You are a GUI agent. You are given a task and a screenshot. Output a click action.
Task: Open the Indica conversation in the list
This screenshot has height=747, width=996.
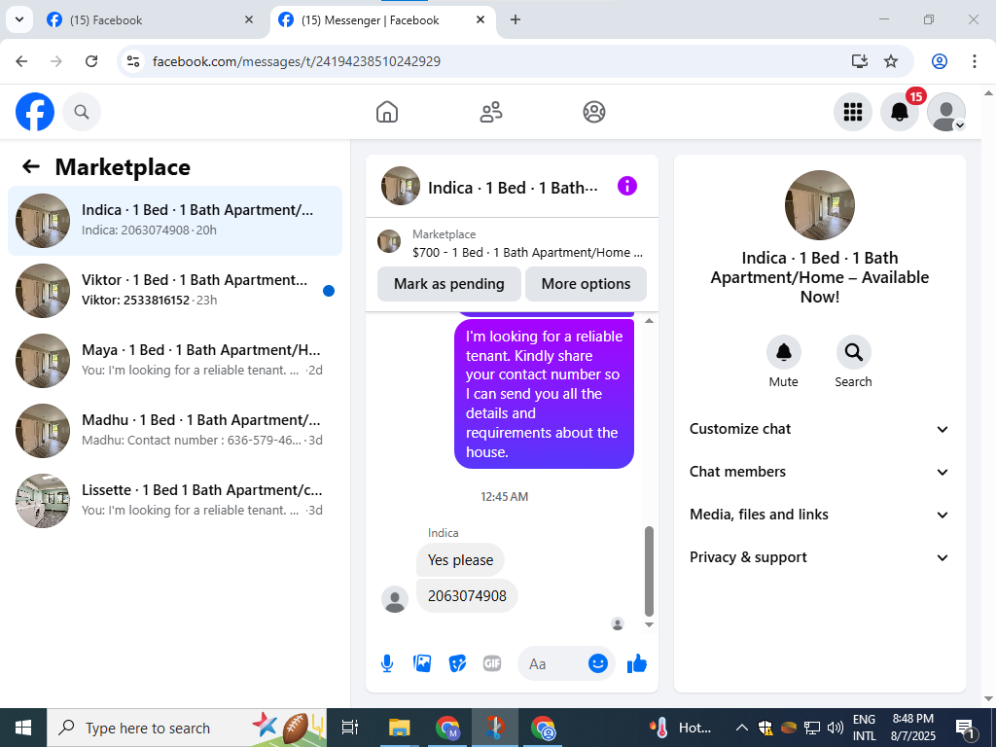(175, 221)
